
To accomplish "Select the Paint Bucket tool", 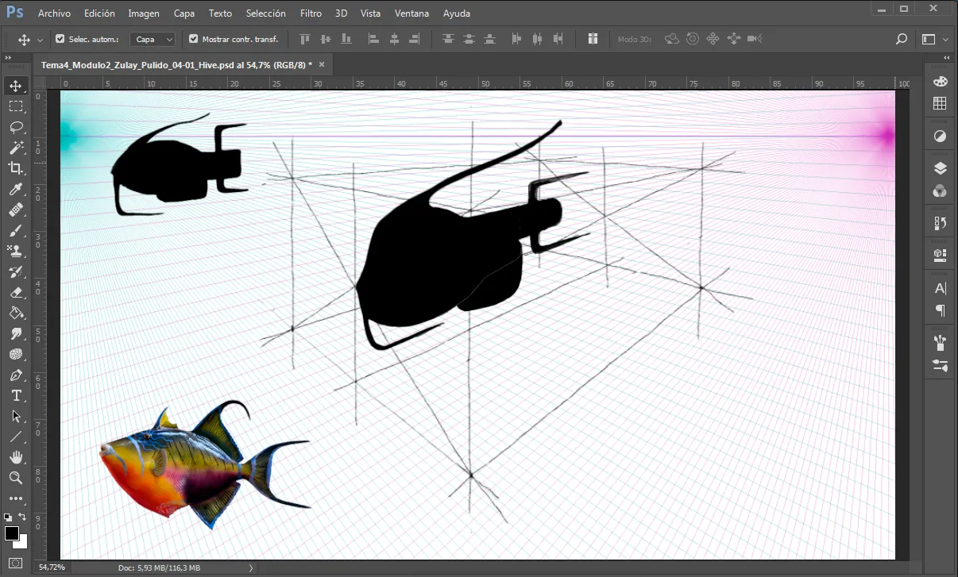I will click(x=16, y=313).
